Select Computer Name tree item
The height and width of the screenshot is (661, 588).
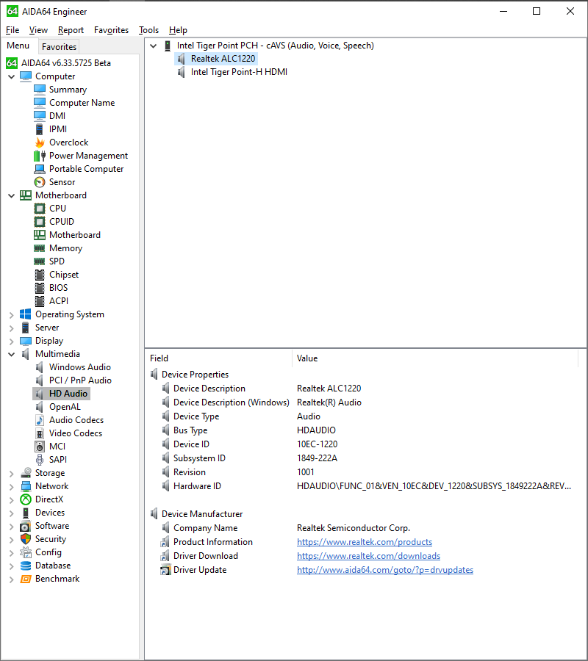[82, 103]
